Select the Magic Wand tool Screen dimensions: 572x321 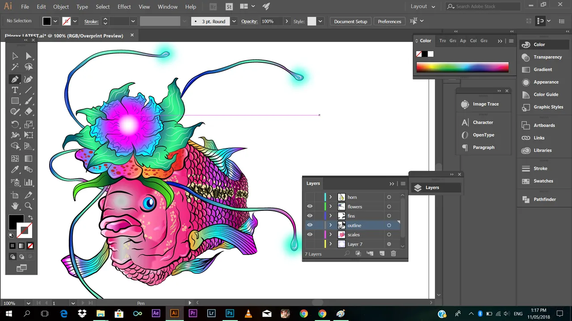coord(15,67)
